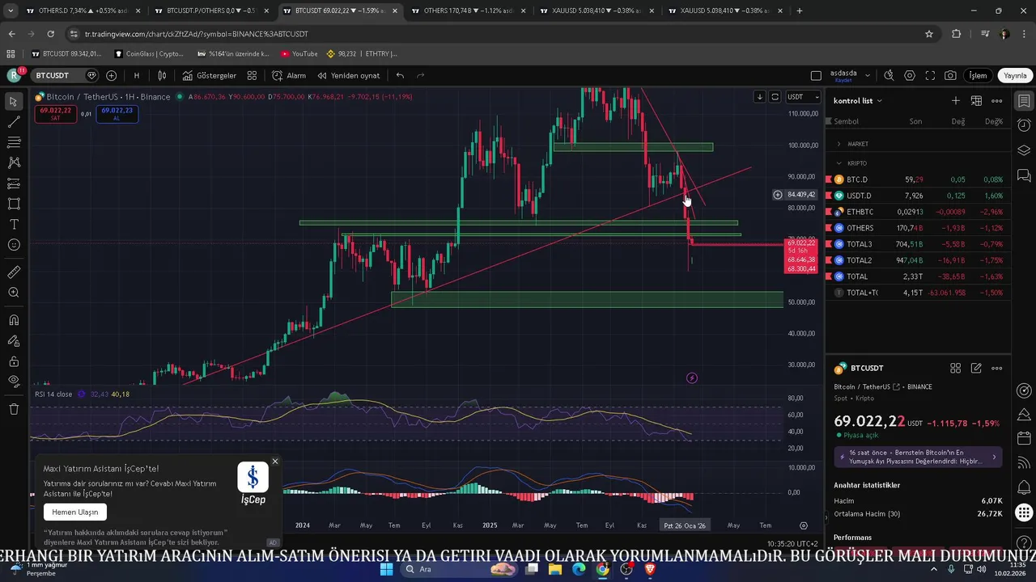1036x582 pixels.
Task: Undo the last chart action
Action: point(400,75)
